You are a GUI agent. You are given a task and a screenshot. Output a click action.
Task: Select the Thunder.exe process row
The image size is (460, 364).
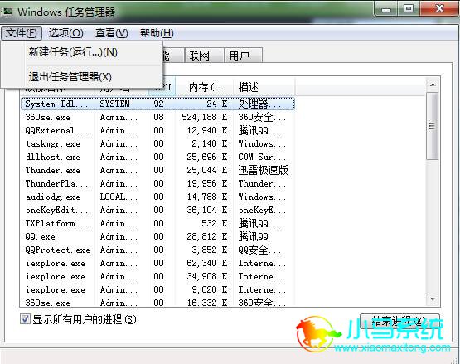[157, 170]
